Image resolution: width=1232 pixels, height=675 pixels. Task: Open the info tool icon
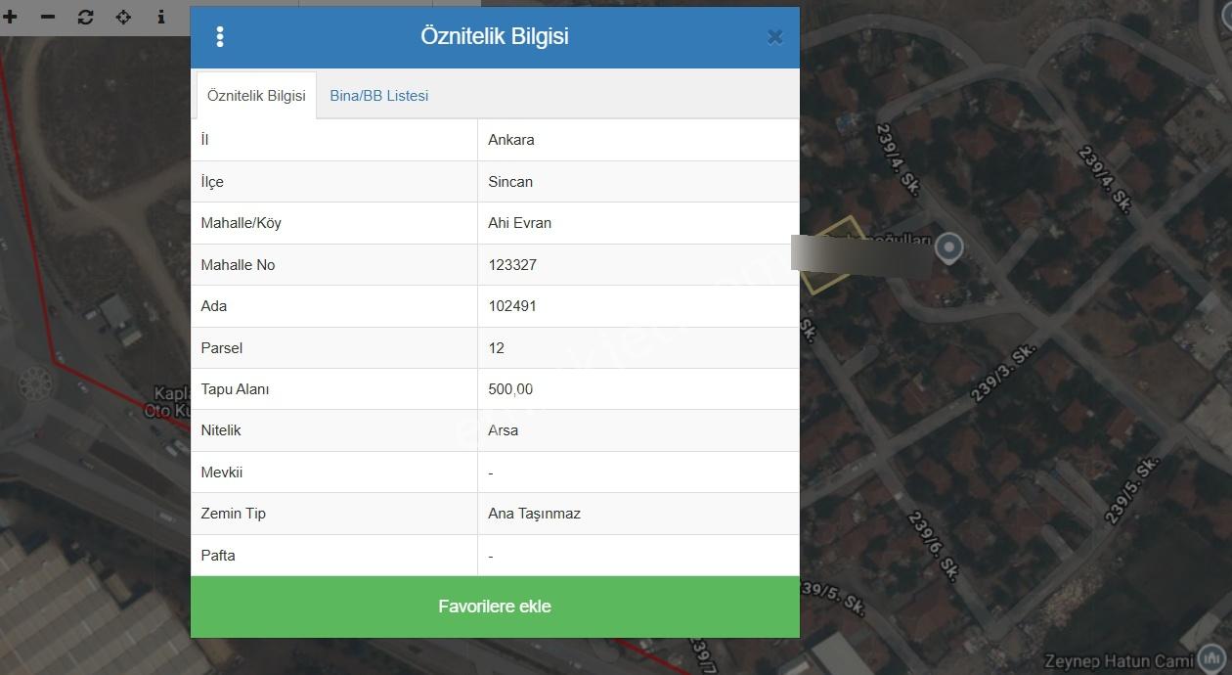(161, 17)
